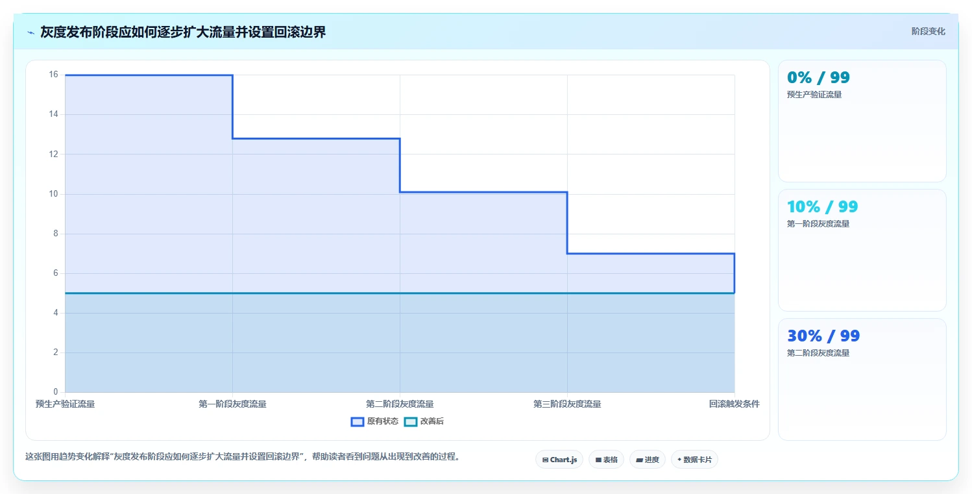
Task: Click the 第二阶段灰度流量 x-axis label
Action: point(400,404)
